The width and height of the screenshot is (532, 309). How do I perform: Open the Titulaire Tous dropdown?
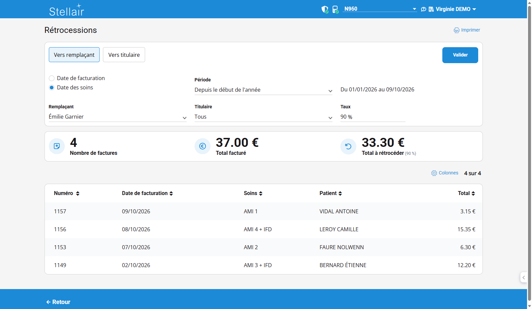click(x=263, y=117)
